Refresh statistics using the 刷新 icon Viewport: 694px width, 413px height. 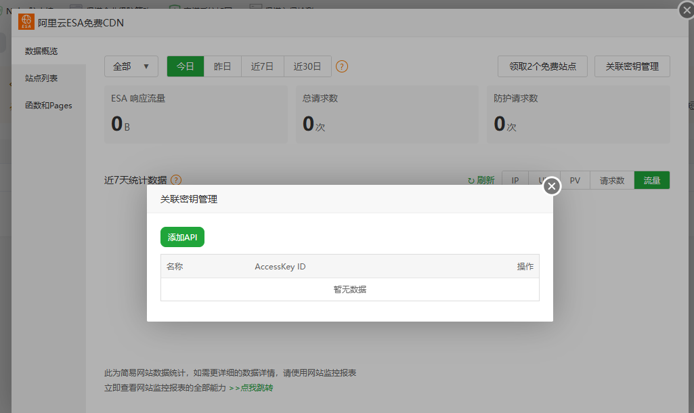pos(481,179)
